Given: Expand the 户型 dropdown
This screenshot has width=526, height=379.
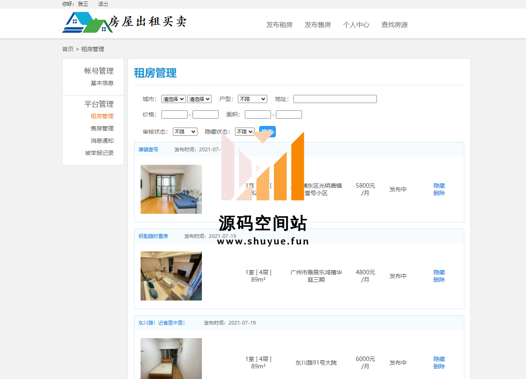Looking at the screenshot, I should point(253,99).
